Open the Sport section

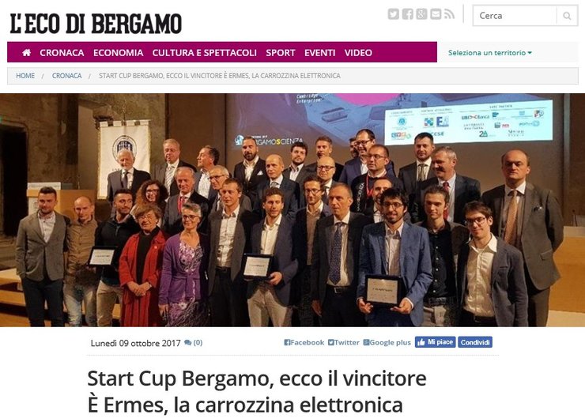[x=281, y=53]
